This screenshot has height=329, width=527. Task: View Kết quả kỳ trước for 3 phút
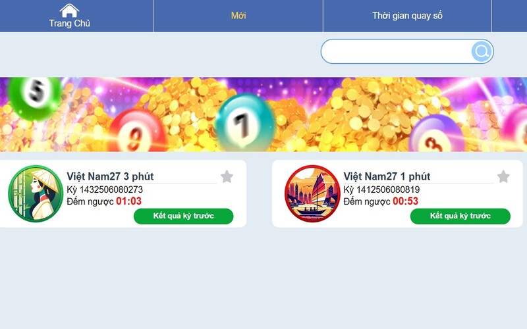click(184, 216)
